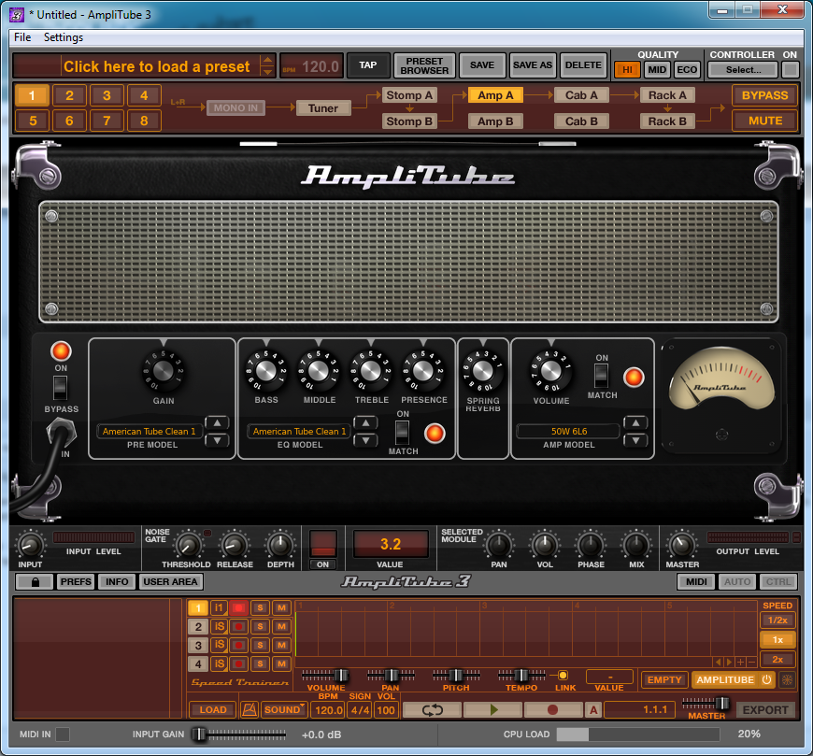Viewport: 813px width, 756px height.
Task: Toggle the amp BYPASS switch
Action: 60,387
